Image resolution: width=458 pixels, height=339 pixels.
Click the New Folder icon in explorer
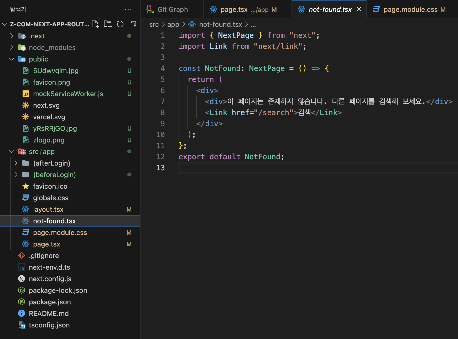coord(108,24)
